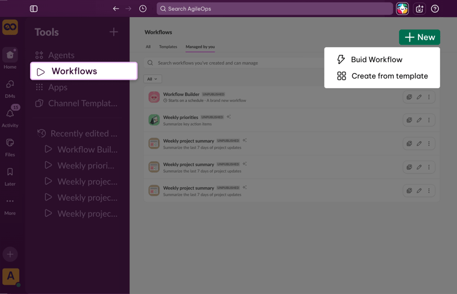Click the plus icon beside Tools

(x=114, y=32)
